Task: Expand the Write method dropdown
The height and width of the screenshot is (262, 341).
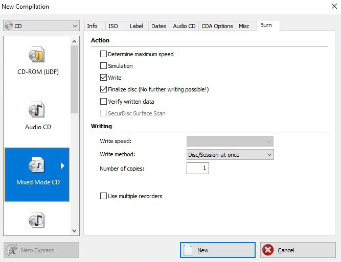Action: point(230,154)
